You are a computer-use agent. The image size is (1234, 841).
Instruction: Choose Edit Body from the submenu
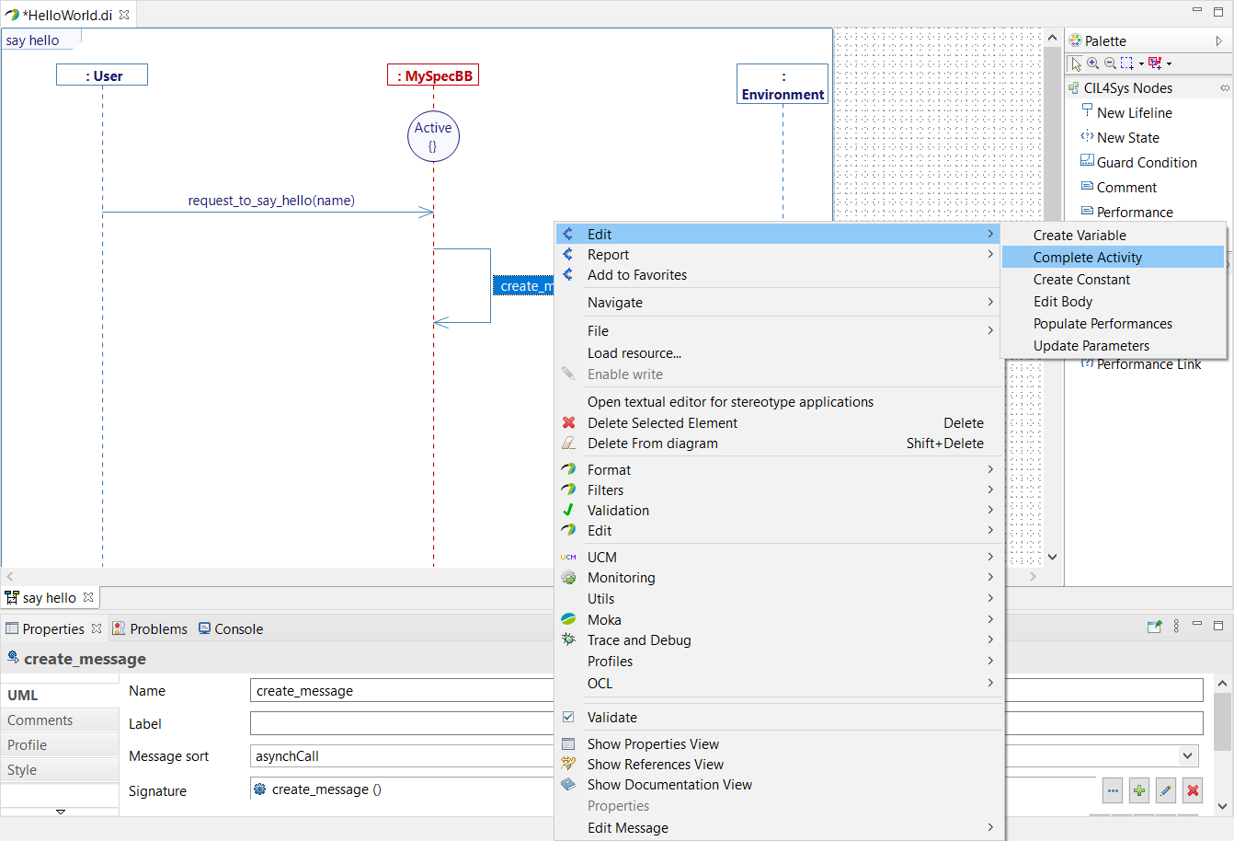point(1113,302)
